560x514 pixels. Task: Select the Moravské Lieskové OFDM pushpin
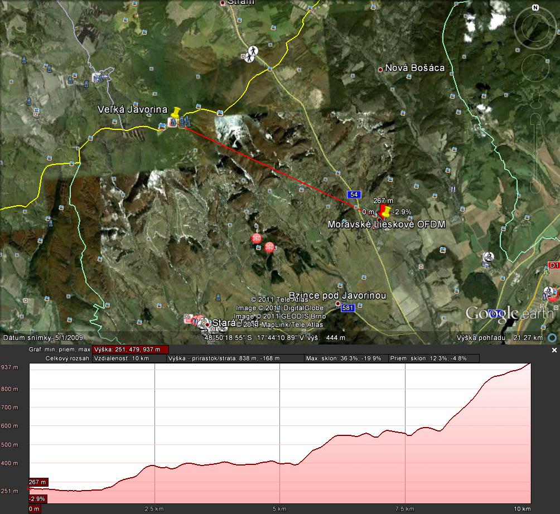pos(384,212)
